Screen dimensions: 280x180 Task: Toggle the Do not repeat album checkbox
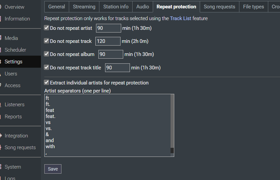coord(47,54)
